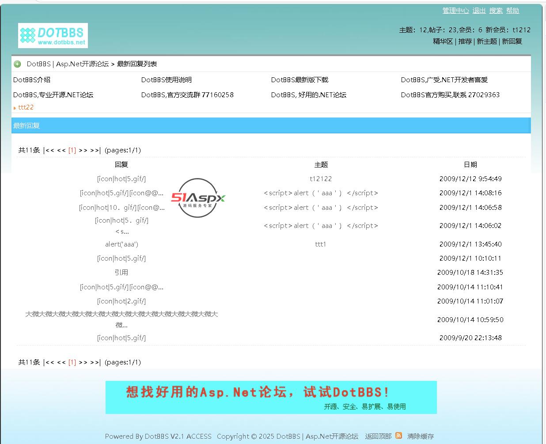Open the reply dated 2009/12/12 9:54:49
The width and height of the screenshot is (546, 444).
coord(121,179)
